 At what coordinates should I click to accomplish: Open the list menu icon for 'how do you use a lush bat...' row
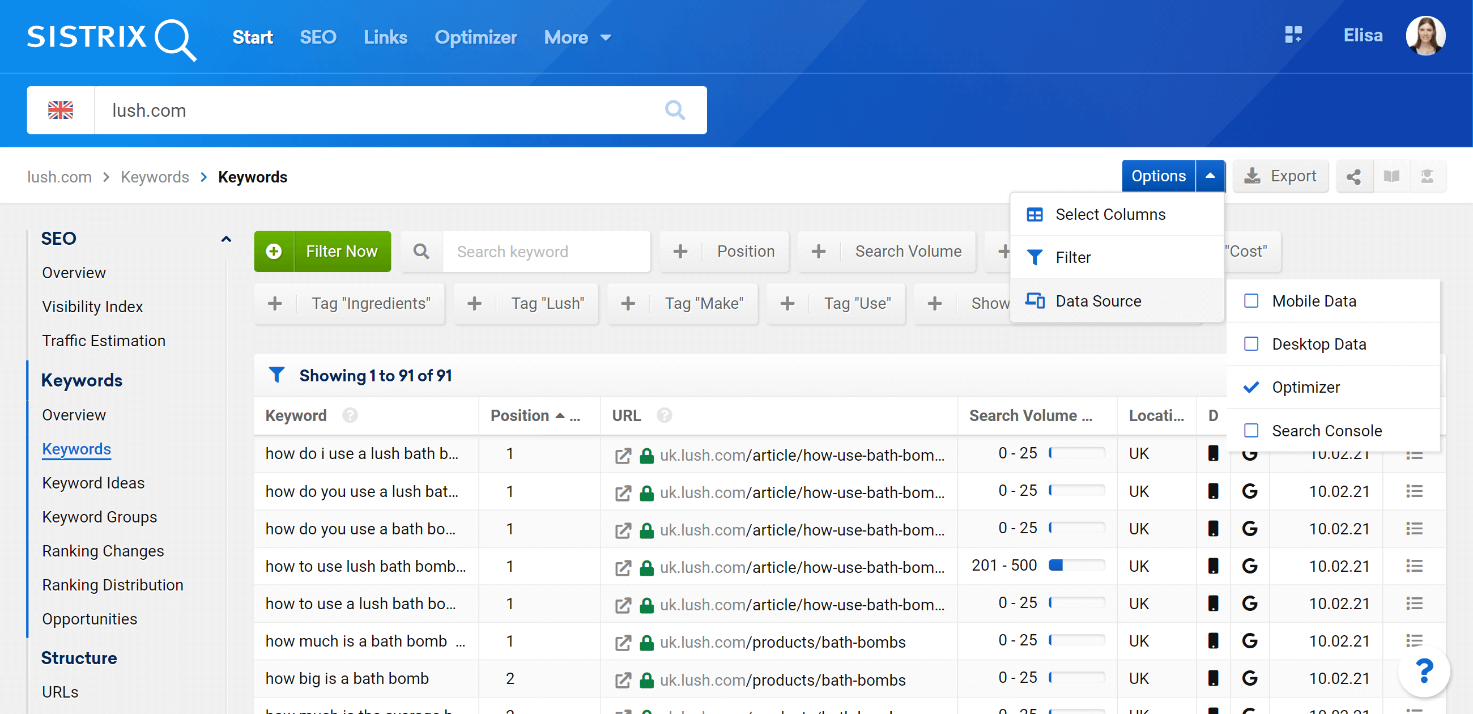pyautogui.click(x=1414, y=491)
